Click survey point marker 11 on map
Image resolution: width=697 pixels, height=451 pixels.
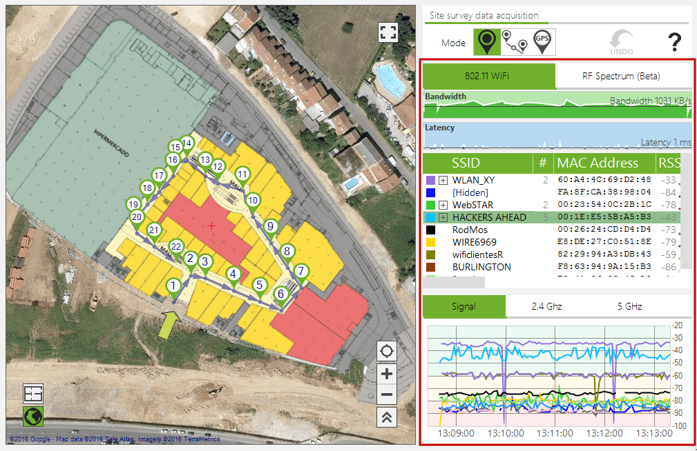click(242, 174)
